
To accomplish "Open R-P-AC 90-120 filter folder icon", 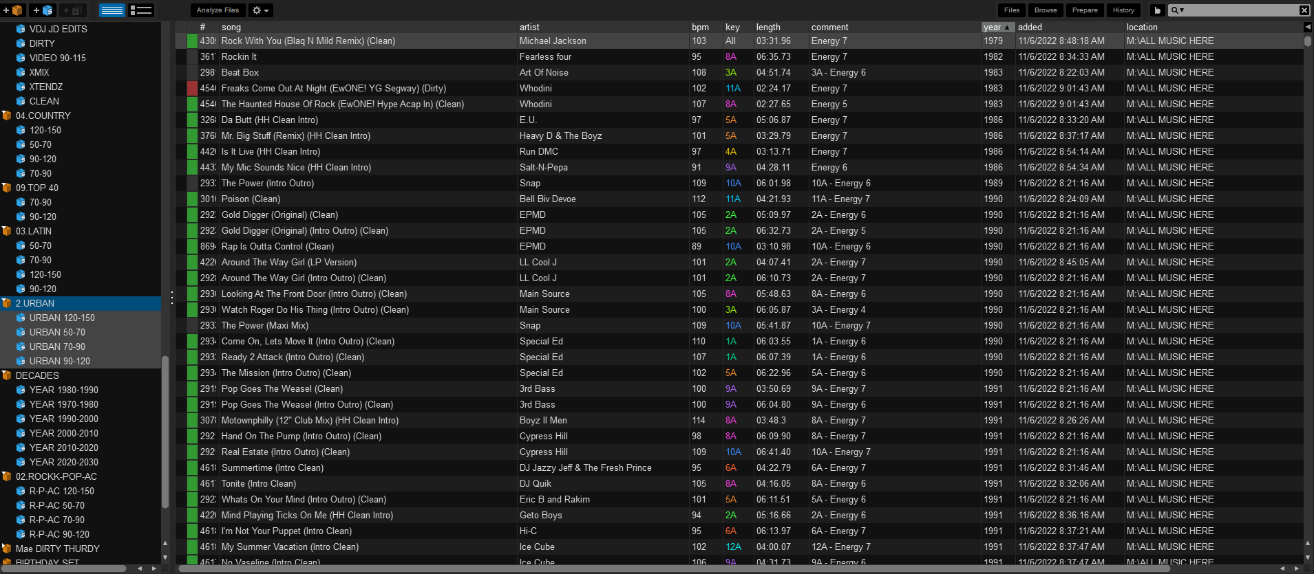I will (21, 534).
